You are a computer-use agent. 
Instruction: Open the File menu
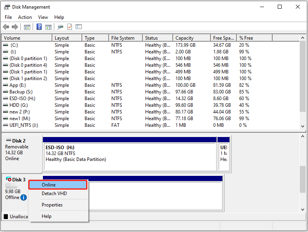(8, 17)
